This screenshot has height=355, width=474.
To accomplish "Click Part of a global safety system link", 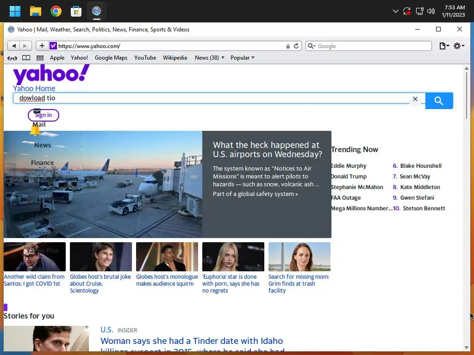I will coord(255,194).
